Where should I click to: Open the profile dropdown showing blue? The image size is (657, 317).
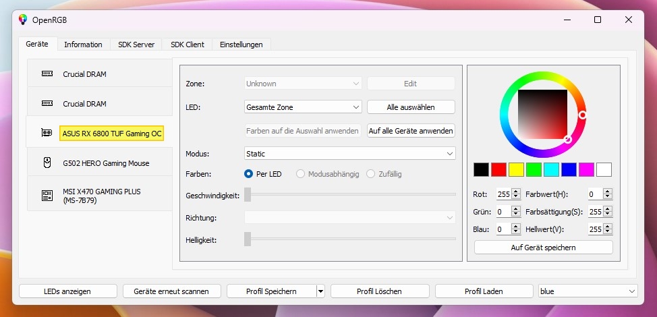[x=588, y=291]
